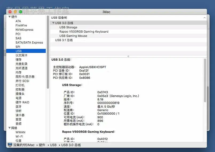Select 硬件 RAID item

[22, 102]
